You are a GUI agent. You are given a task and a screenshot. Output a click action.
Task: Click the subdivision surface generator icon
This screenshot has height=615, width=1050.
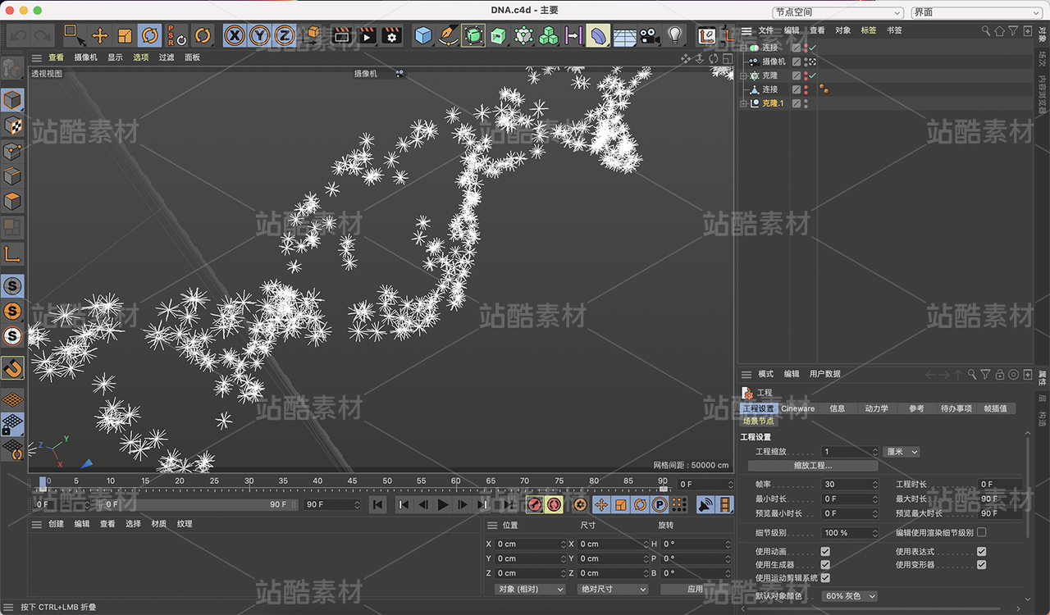point(473,35)
